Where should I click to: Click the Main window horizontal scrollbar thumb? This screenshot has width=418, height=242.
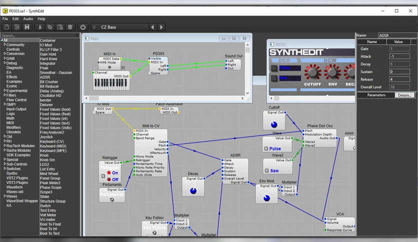[94, 98]
